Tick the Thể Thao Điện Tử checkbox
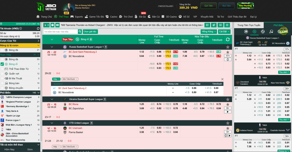The width and height of the screenshot is (292, 152). pos(2,69)
